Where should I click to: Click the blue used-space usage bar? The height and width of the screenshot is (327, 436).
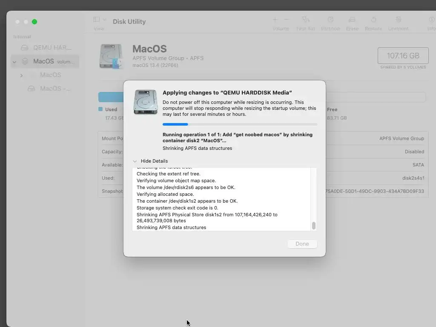111,97
